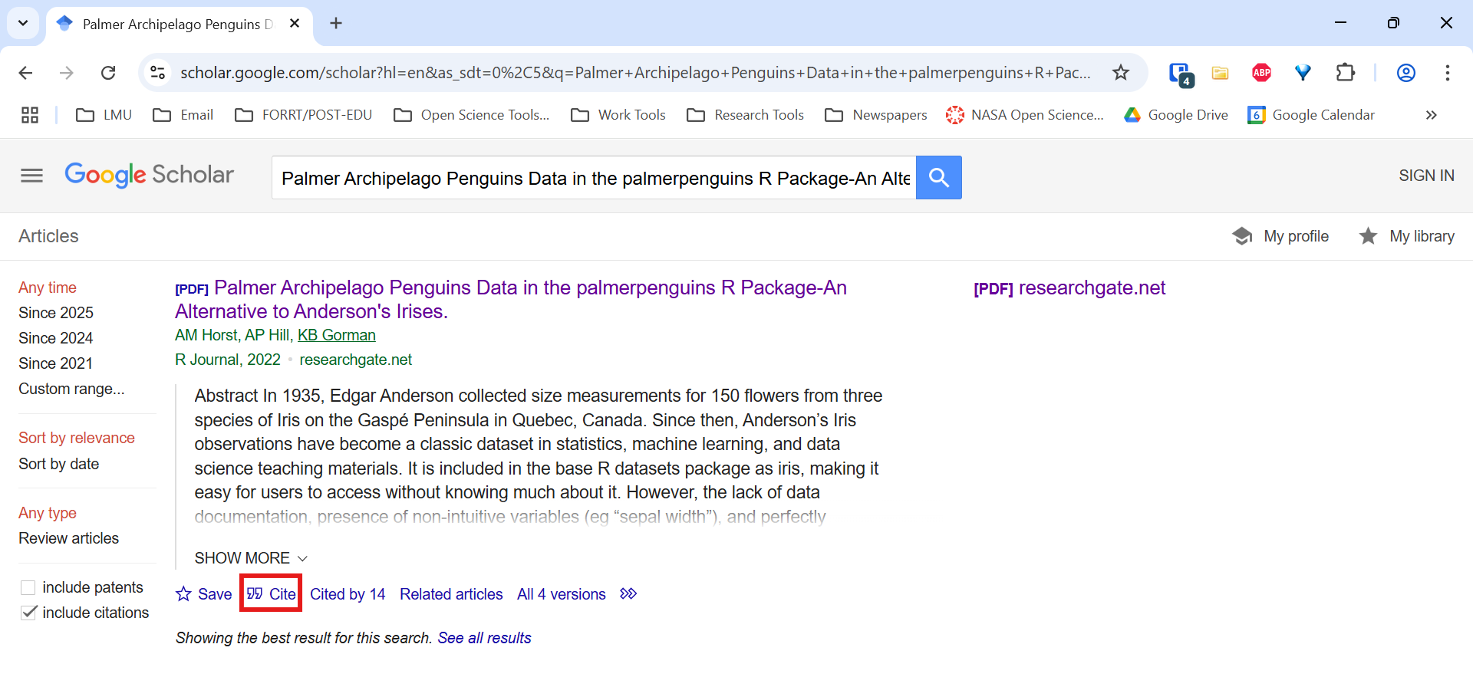Click the double-chevron more icon after versions
Viewport: 1473px width, 700px height.
point(628,594)
